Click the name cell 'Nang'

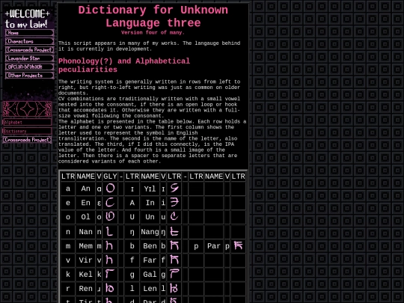point(150,232)
